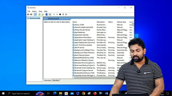The height and width of the screenshot is (96, 172).
Task: Click the Stop Service square icon
Action: click(60, 14)
